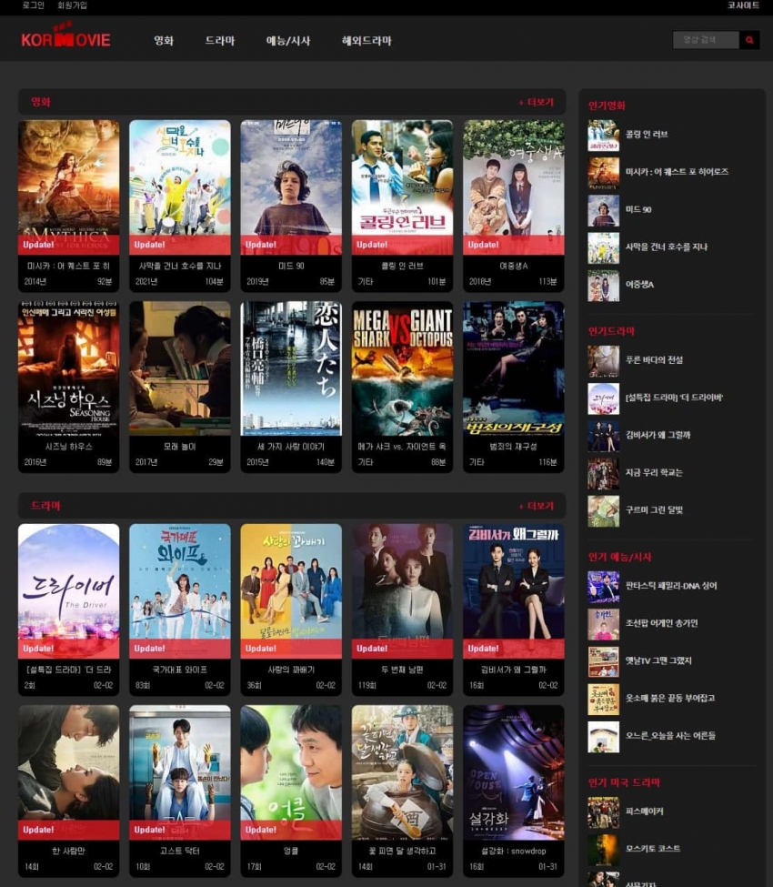773x887 pixels.
Task: Open the 엉클 drama card
Action: (x=291, y=791)
